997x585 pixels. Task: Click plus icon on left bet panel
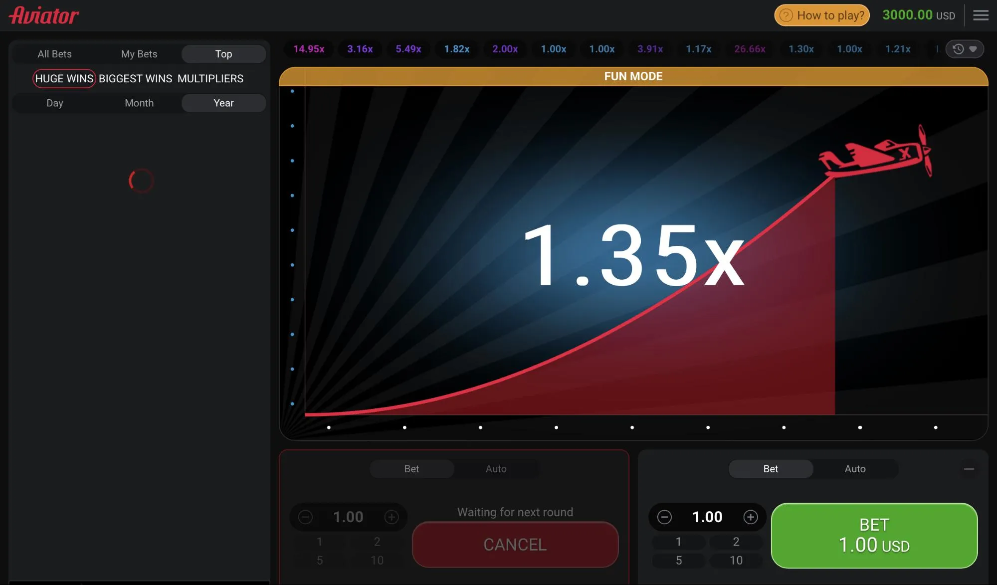pos(392,517)
